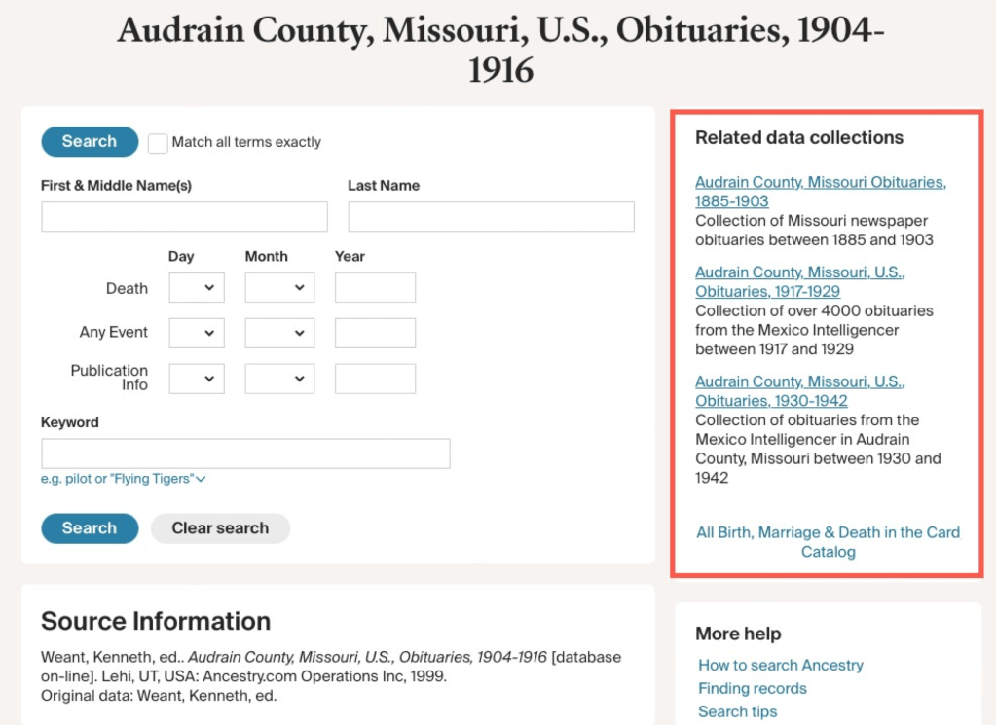Click the bottom Search button

(90, 528)
